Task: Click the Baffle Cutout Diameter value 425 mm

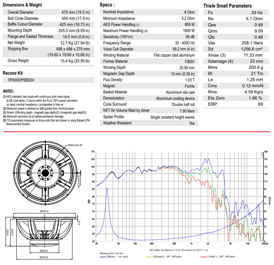Action: 66,25
